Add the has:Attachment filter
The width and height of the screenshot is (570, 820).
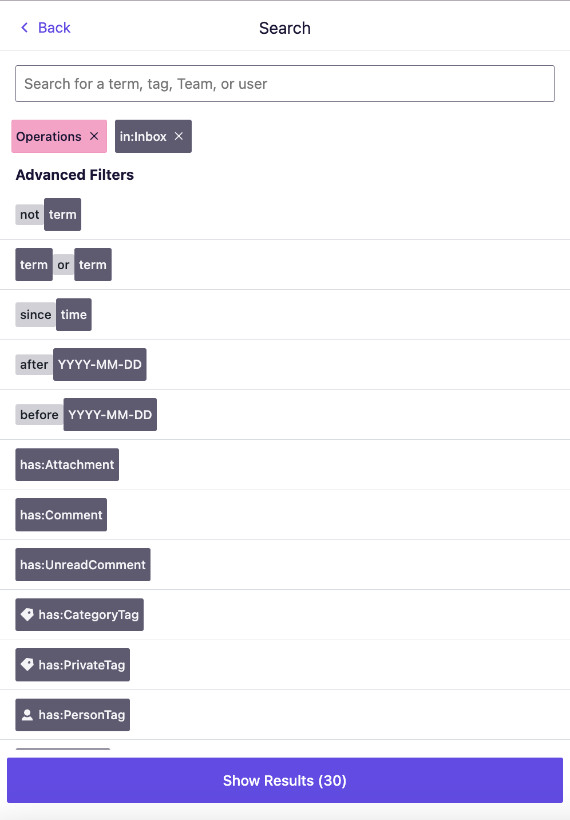click(x=67, y=465)
